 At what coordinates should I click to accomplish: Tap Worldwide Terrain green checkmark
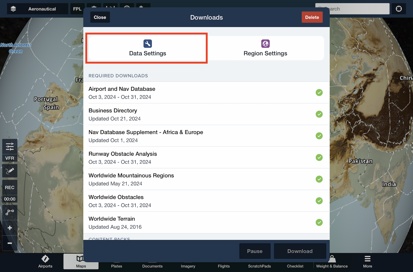click(x=319, y=222)
